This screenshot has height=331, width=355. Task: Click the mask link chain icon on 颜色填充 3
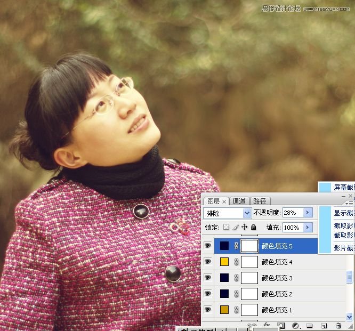[236, 278]
